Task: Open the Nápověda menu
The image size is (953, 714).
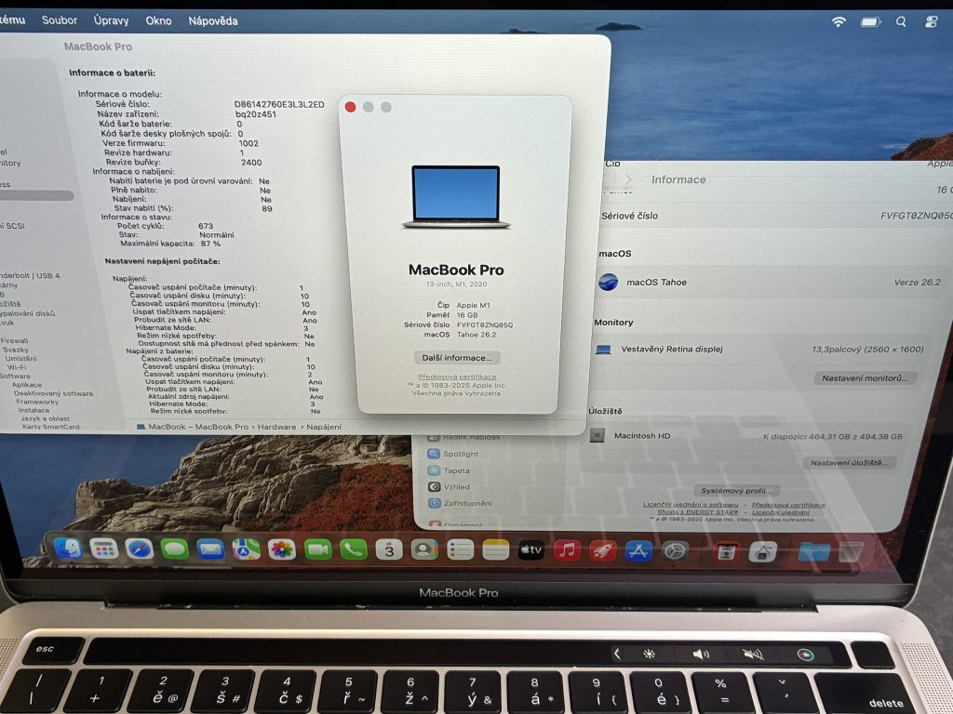Action: click(x=213, y=20)
